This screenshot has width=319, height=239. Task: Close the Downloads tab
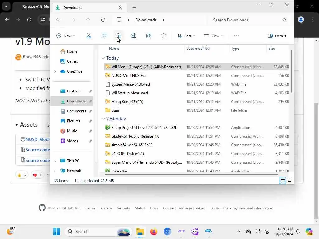coord(121,7)
